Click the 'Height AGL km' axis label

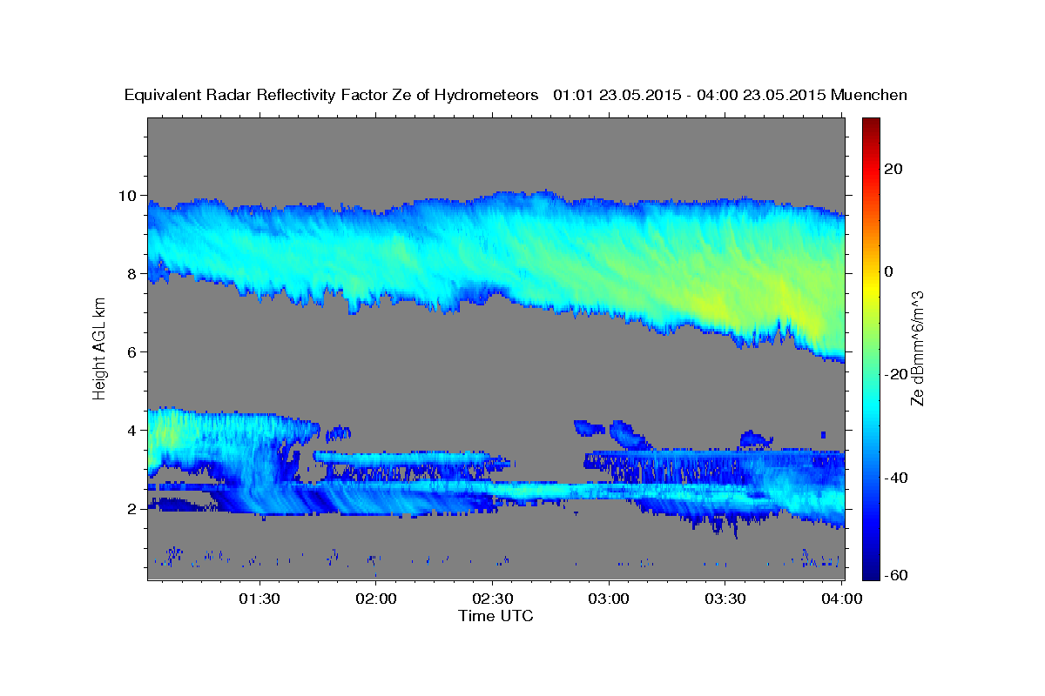[x=99, y=347]
